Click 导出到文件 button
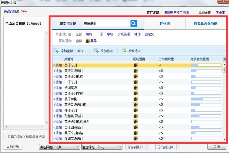 [166, 147]
